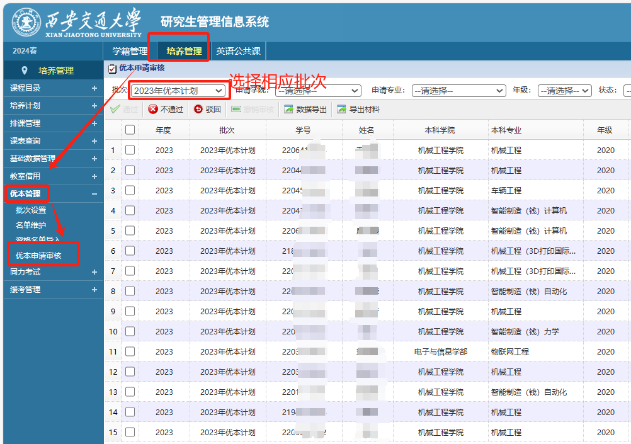Expand 排课管理 with its plus icon
The width and height of the screenshot is (631, 444).
click(x=94, y=123)
